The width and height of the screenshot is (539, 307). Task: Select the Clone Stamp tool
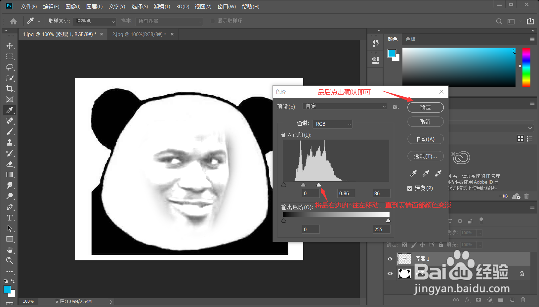[x=10, y=142]
